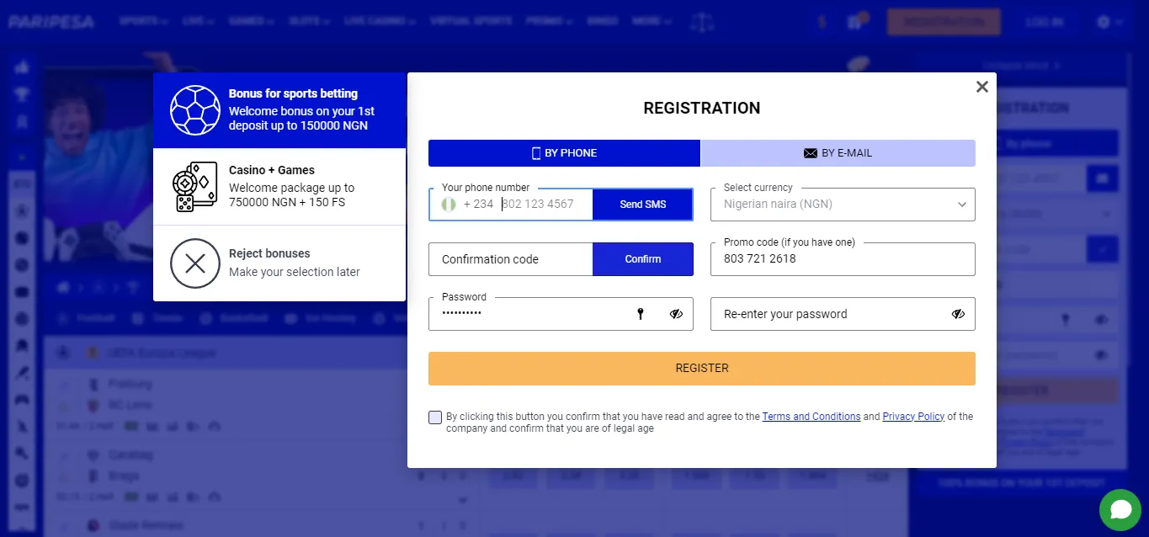Expand the SPORTS menu dropdown
1149x537 pixels.
tap(143, 21)
